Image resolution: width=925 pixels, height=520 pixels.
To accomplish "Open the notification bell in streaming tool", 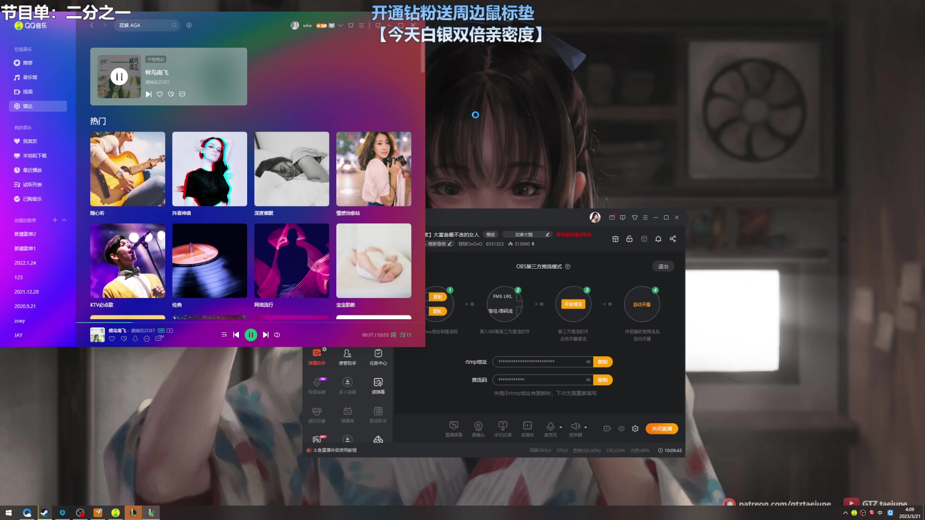I will (658, 239).
